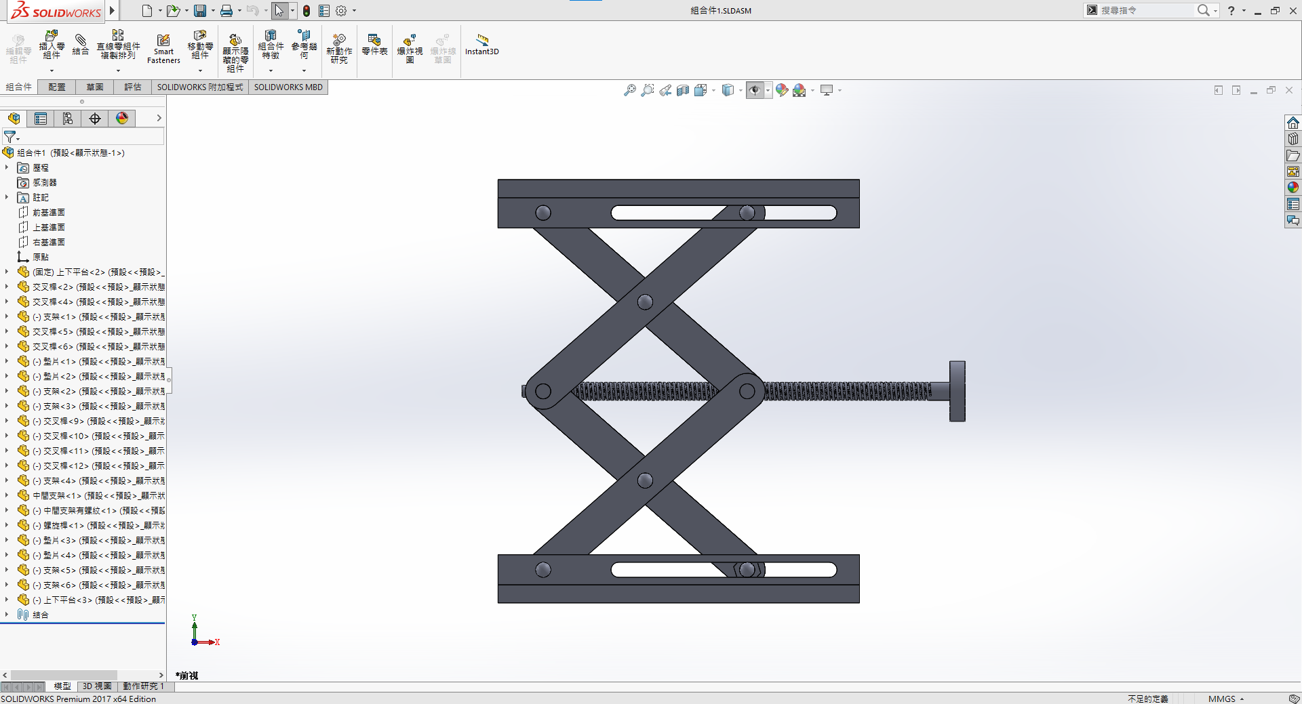Screen dimensions: 1302x704
Task: Expand the 螺旋桿<1> component node
Action: click(7, 525)
